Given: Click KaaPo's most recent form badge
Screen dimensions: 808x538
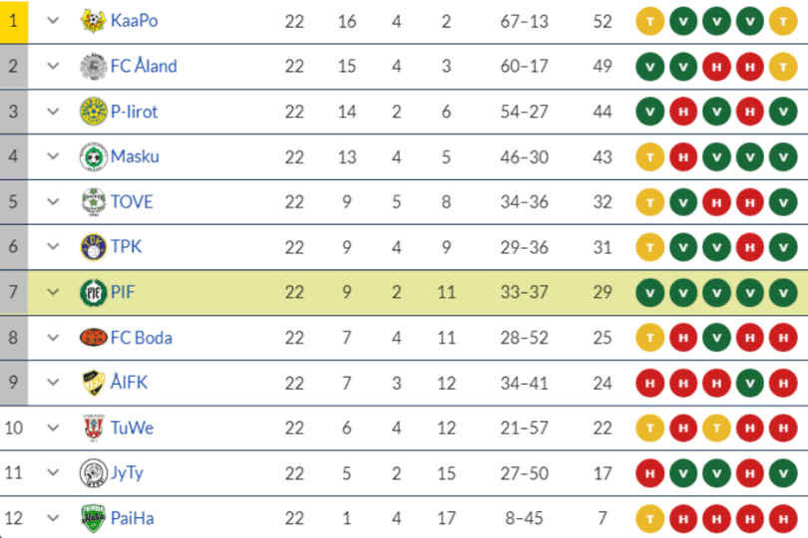Looking at the screenshot, I should tap(782, 21).
